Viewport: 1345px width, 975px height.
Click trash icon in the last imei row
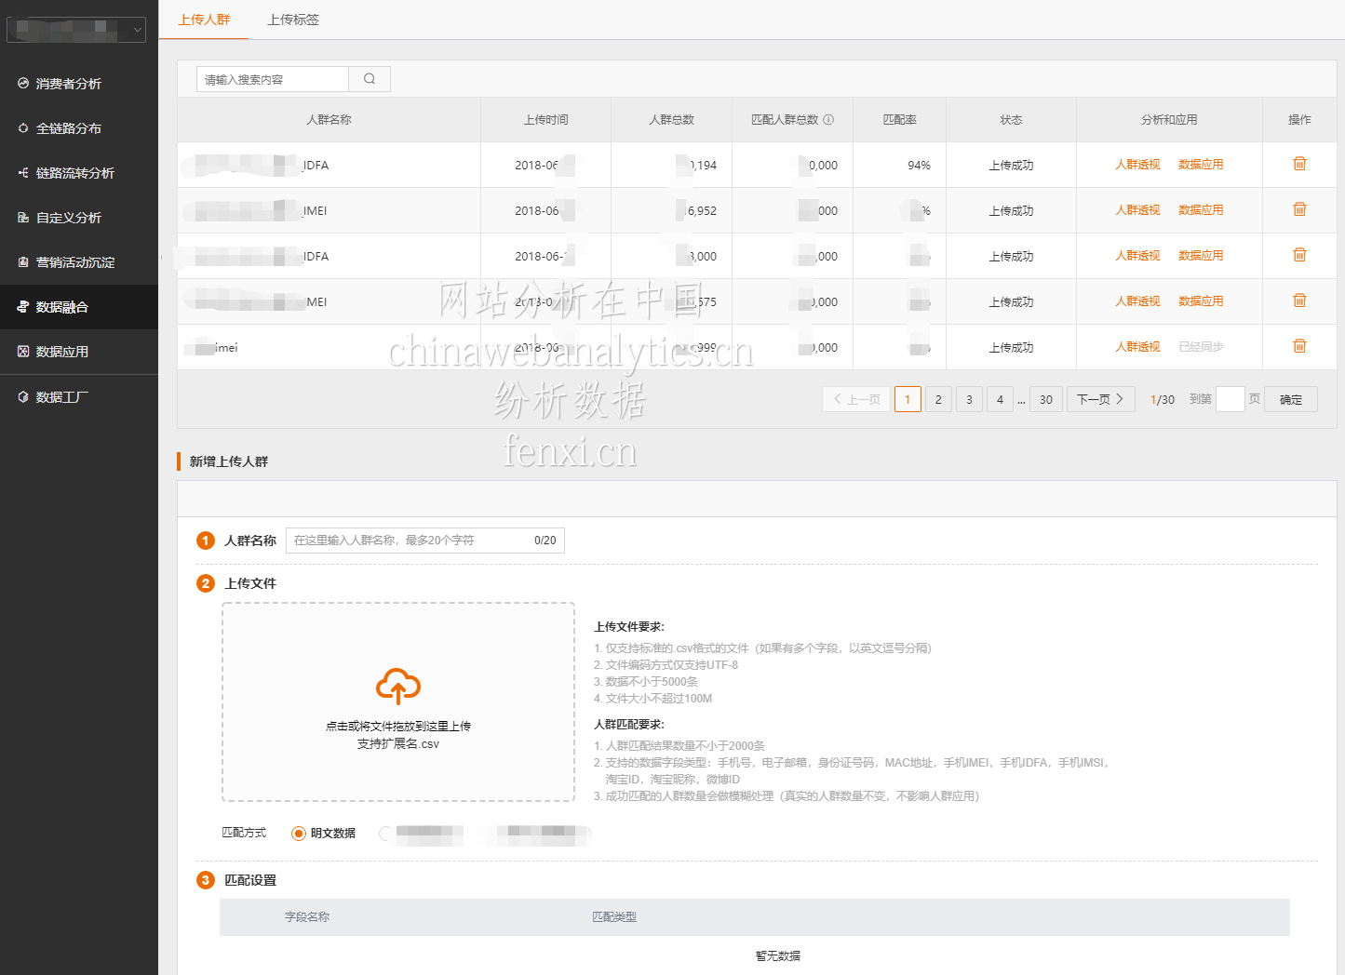1299,346
